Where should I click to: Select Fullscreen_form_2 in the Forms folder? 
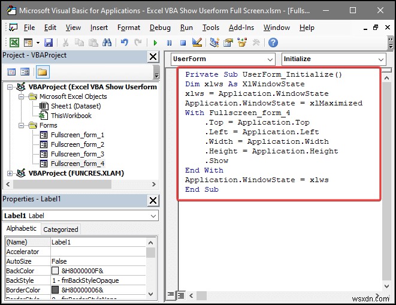(77, 144)
